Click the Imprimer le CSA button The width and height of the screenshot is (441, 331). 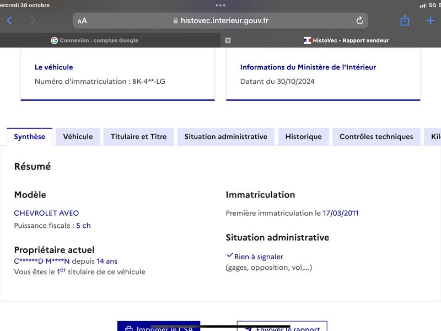tap(159, 326)
